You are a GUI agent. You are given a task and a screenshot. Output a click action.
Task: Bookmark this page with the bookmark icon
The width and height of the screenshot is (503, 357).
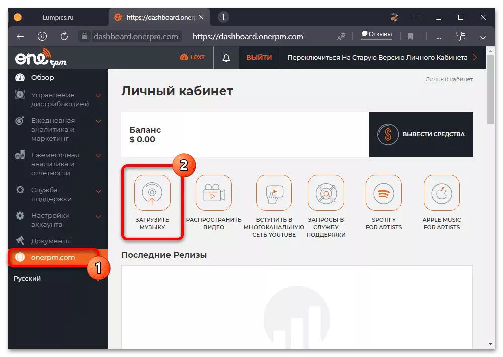[x=410, y=37]
